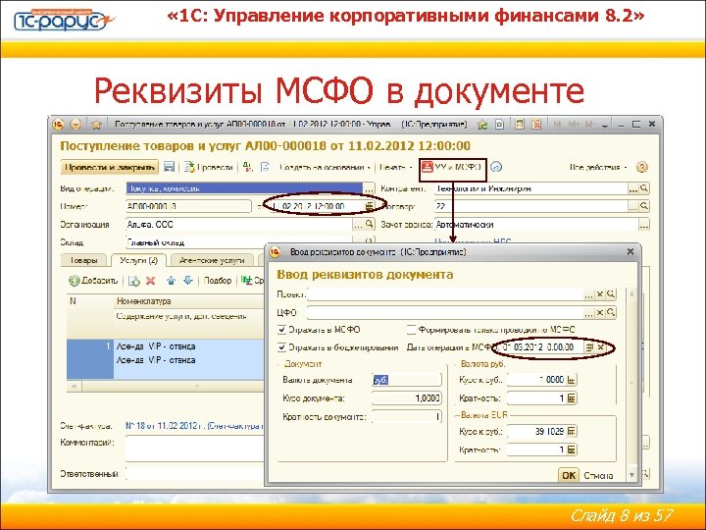This screenshot has width=706, height=530.
Task: Click the search icon of the Организация field
Action: (x=370, y=224)
